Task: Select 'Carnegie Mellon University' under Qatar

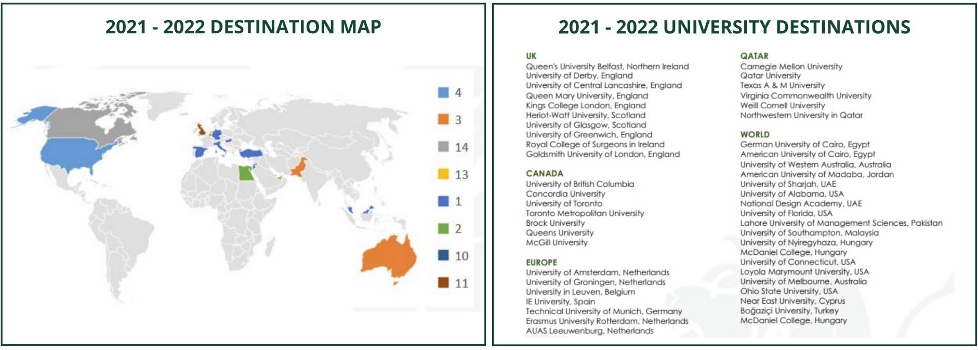Action: click(791, 67)
